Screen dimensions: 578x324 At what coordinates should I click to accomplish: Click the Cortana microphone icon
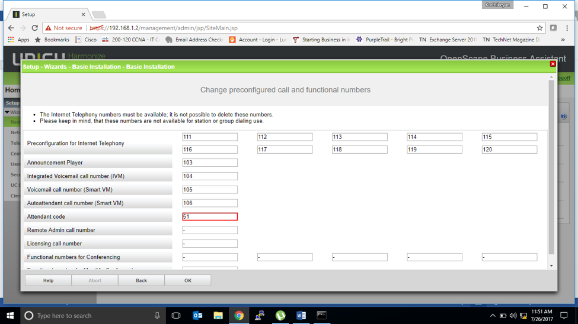tap(157, 316)
